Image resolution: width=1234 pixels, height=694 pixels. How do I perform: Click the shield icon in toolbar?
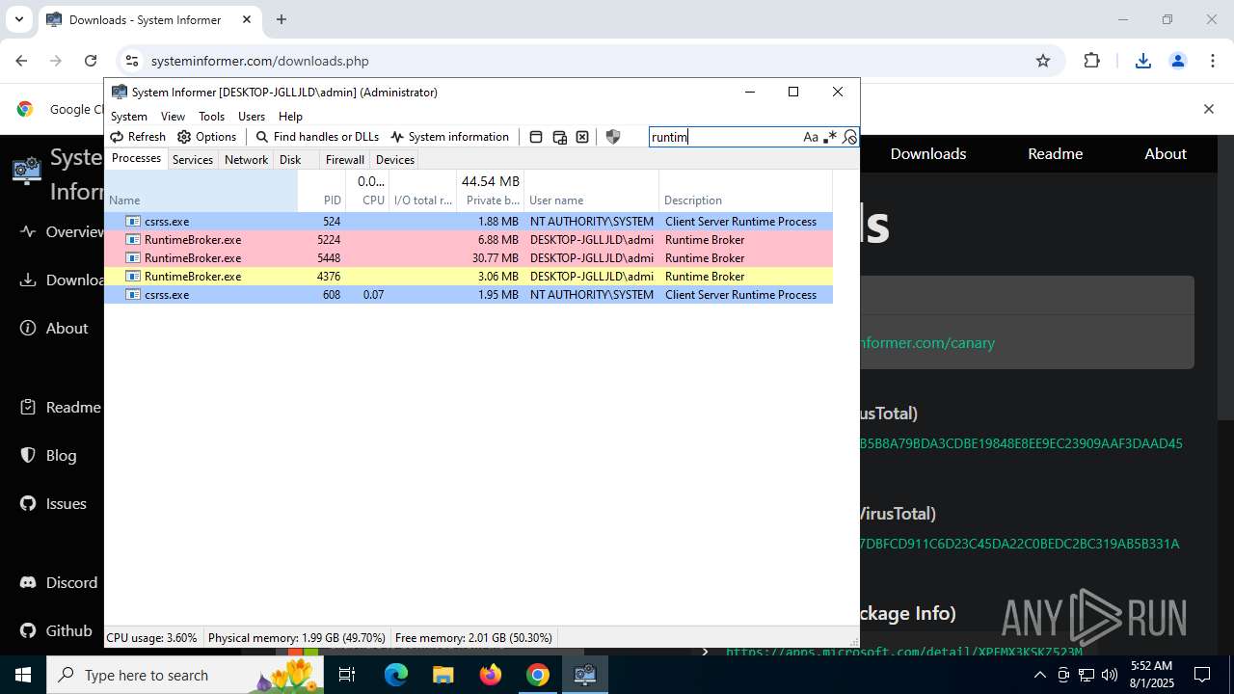coord(612,137)
